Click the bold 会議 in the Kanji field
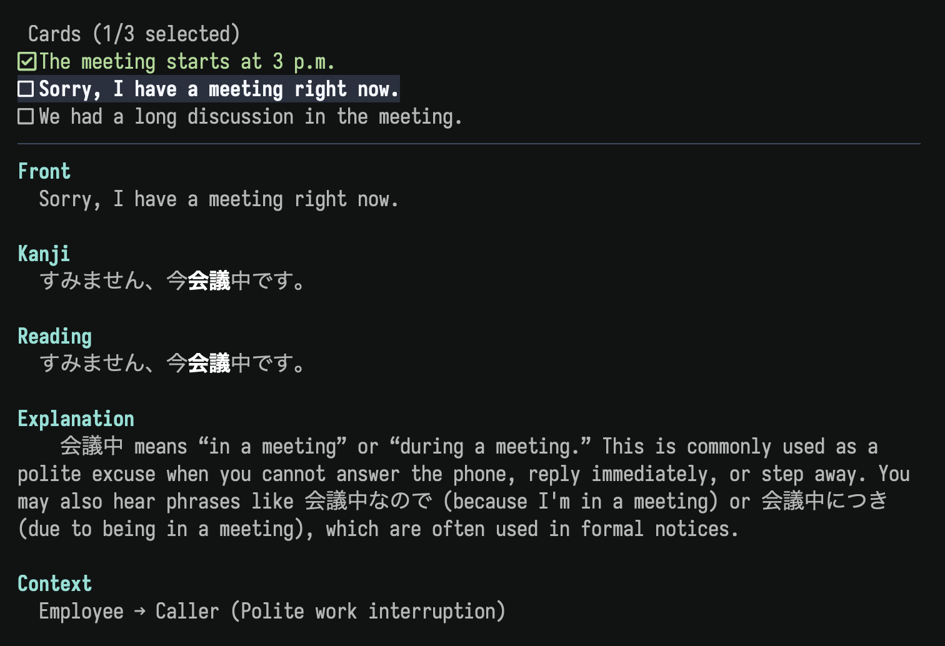945x646 pixels. (209, 281)
